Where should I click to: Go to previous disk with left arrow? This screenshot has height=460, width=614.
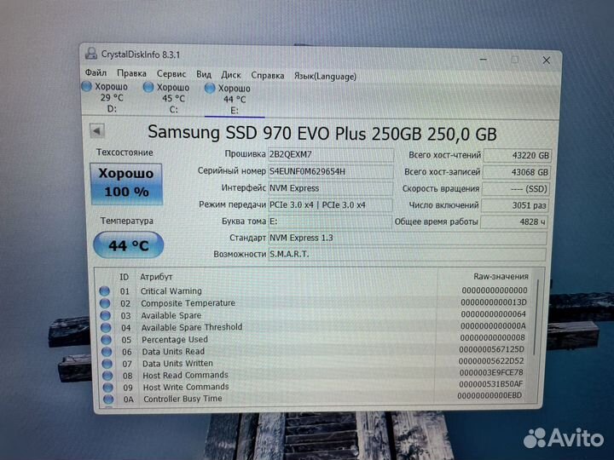tap(96, 130)
